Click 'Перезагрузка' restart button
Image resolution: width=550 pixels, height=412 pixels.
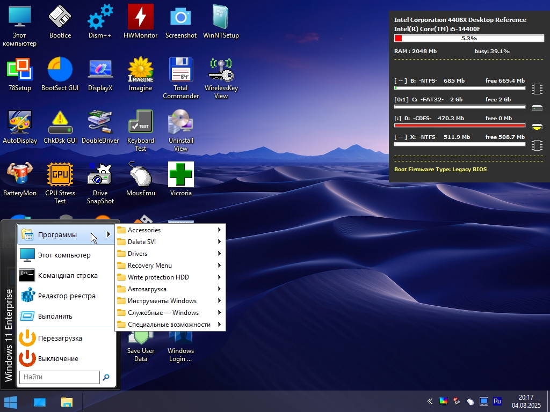coord(66,338)
